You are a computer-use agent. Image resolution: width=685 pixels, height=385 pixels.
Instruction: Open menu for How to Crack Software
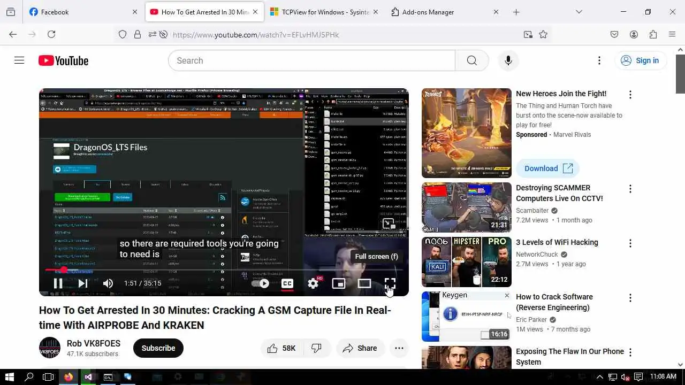click(x=630, y=298)
